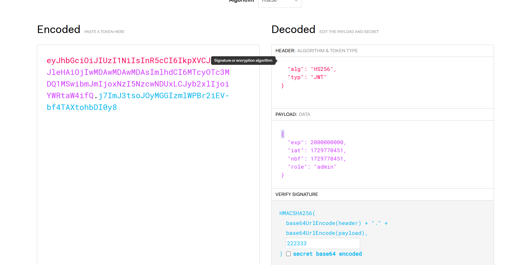This screenshot has width=508, height=265.
Task: Click the secret input field containing 222333
Action: [323, 243]
